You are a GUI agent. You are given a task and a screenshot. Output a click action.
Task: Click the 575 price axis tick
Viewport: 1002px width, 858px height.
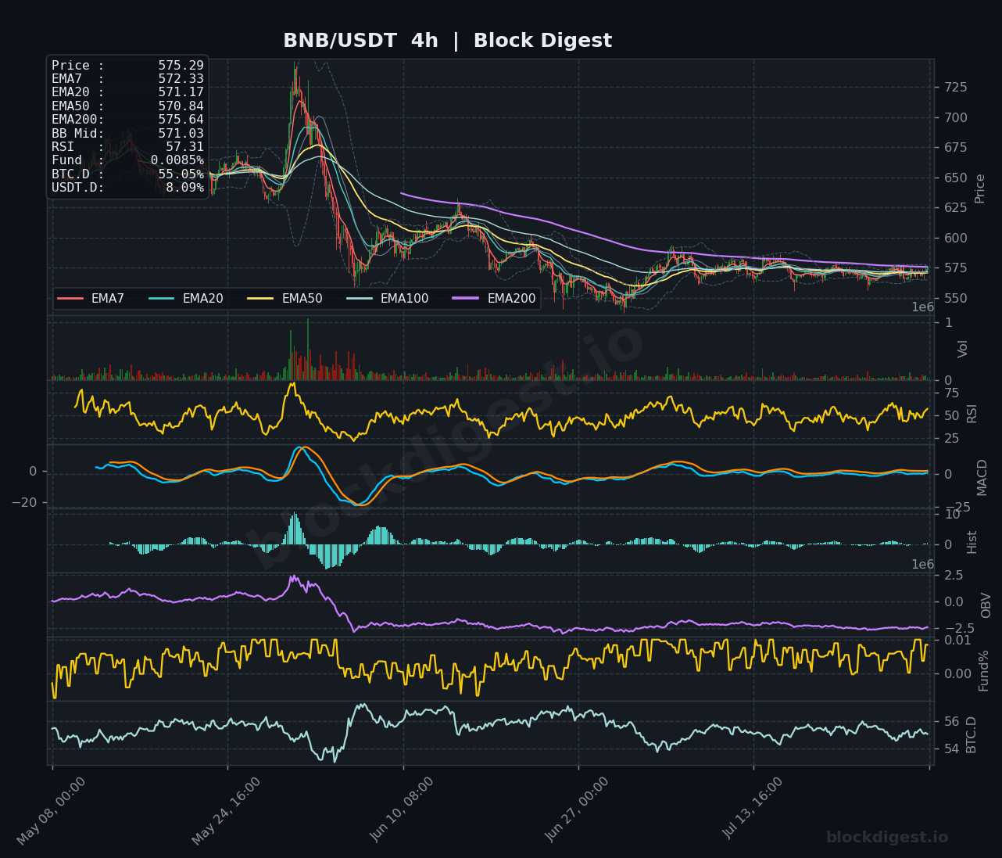(956, 268)
